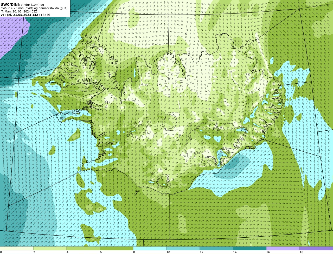This screenshot has height=254, width=333.
Task: Click the 'hviður > 25 m/s' legend line
Action: pyautogui.click(x=34, y=8)
